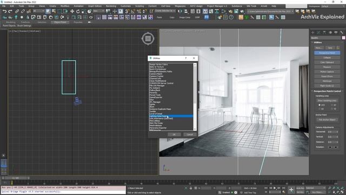Image resolution: width=346 pixels, height=195 pixels.
Task: Select the XZ vanishing lines radio
Action: [320, 109]
